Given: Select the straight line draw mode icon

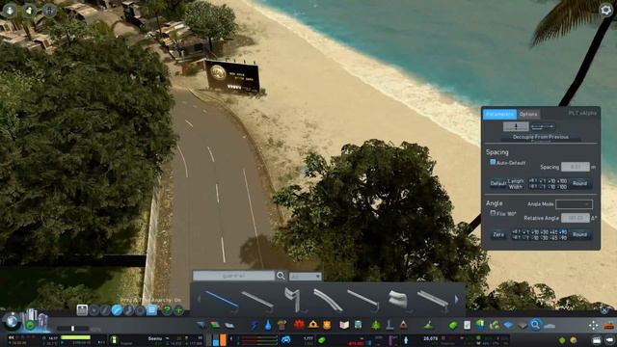Looking at the screenshot, I should 105,310.
